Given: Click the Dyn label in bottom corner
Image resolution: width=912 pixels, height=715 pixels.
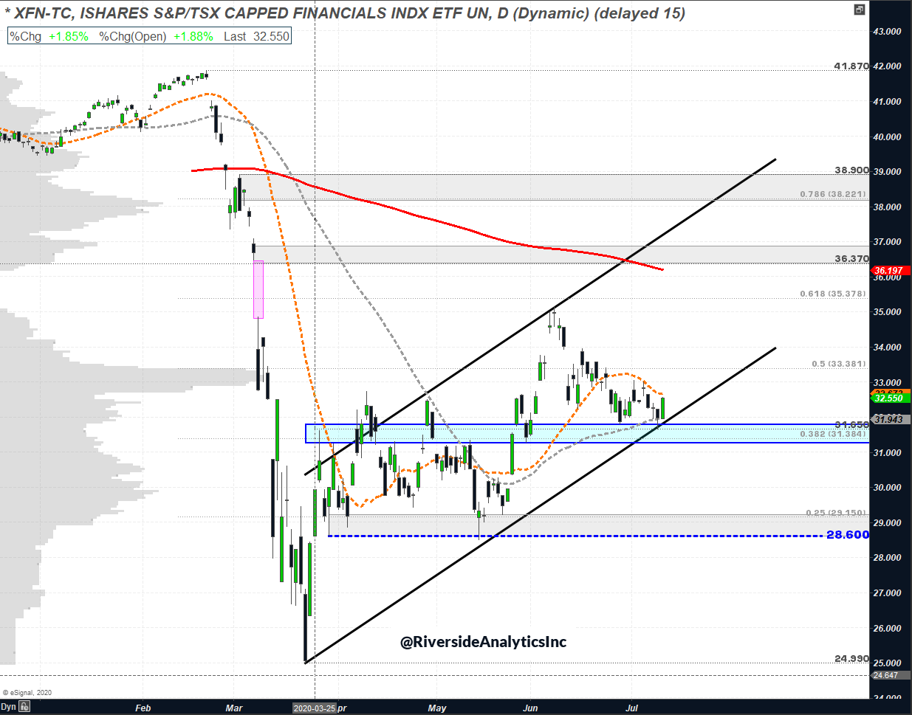Looking at the screenshot, I should click(x=9, y=707).
